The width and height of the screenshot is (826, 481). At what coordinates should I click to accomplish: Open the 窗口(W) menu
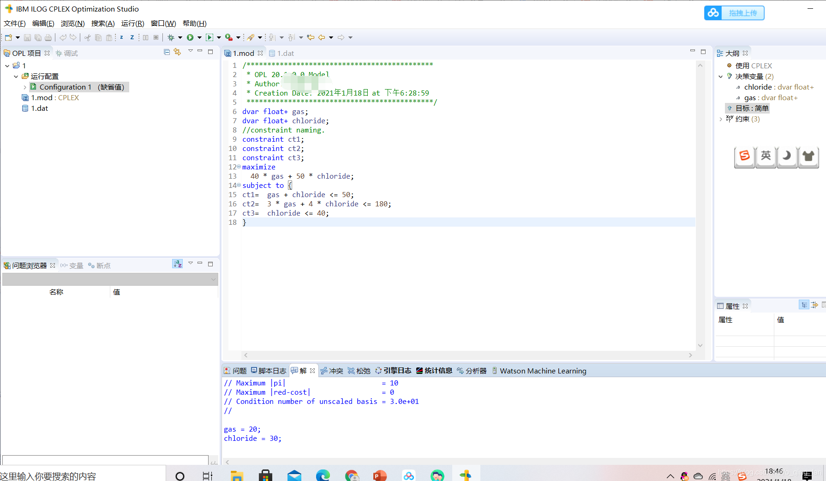coord(163,24)
